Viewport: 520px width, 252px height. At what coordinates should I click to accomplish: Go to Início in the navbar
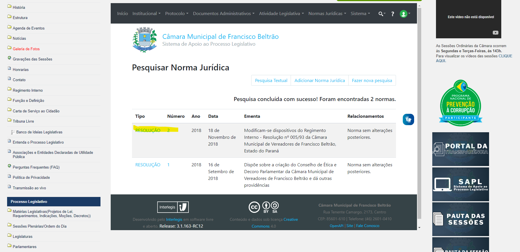(x=122, y=14)
